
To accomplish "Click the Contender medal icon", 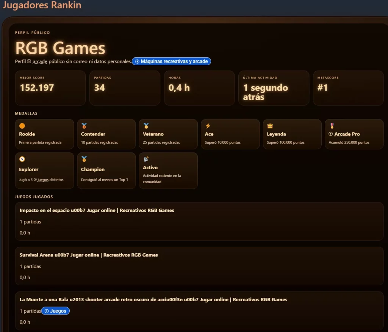I will [84, 126].
